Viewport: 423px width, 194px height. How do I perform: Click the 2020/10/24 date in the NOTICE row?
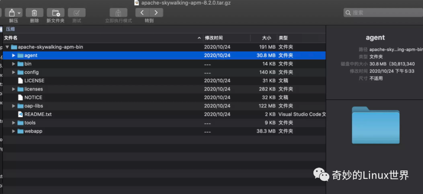(x=217, y=98)
